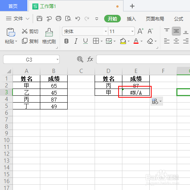Activate the 格式刷 format painter
The width and height of the screenshot is (190, 190).
point(49,36)
